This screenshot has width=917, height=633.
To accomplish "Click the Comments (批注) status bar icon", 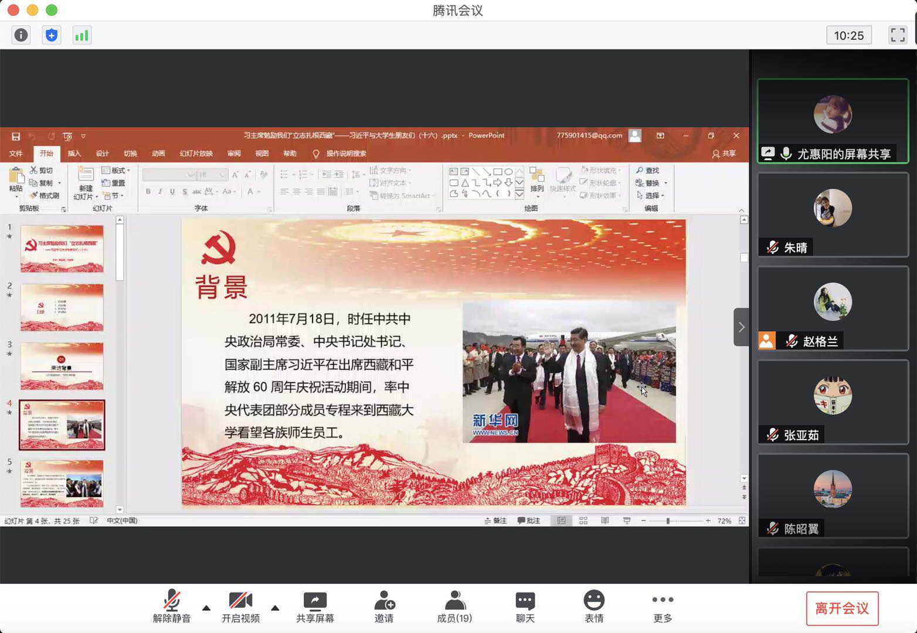I will point(528,520).
